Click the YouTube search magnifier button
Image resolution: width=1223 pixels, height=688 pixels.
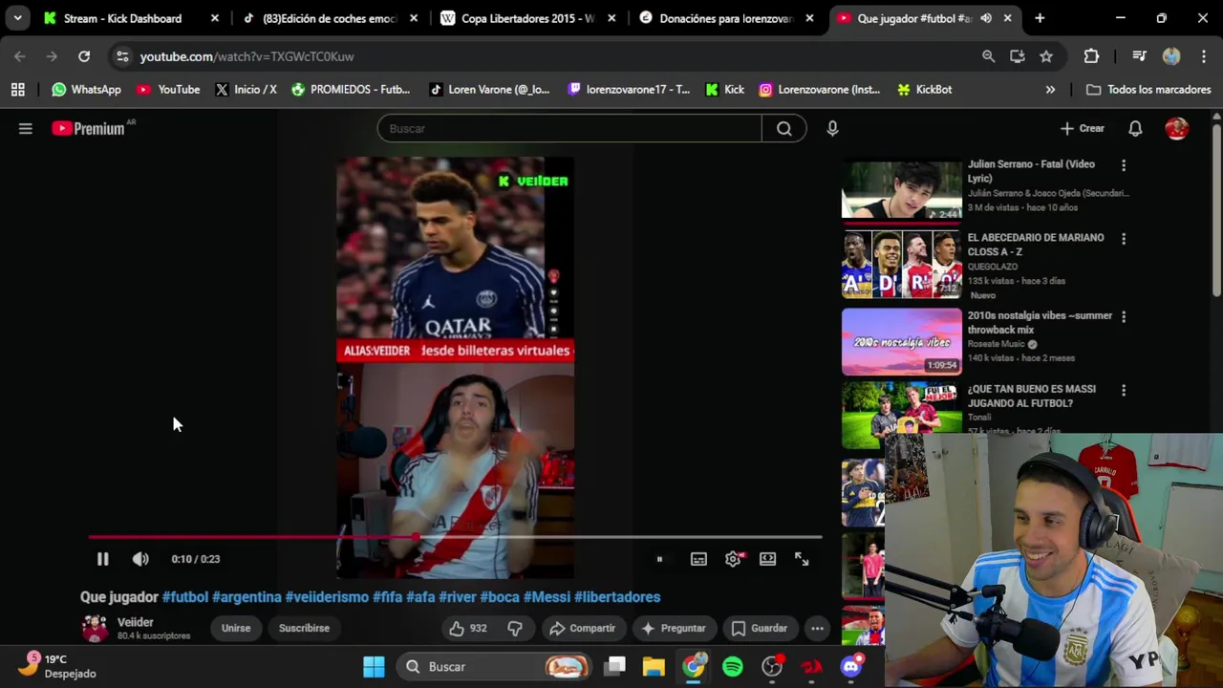click(x=784, y=128)
